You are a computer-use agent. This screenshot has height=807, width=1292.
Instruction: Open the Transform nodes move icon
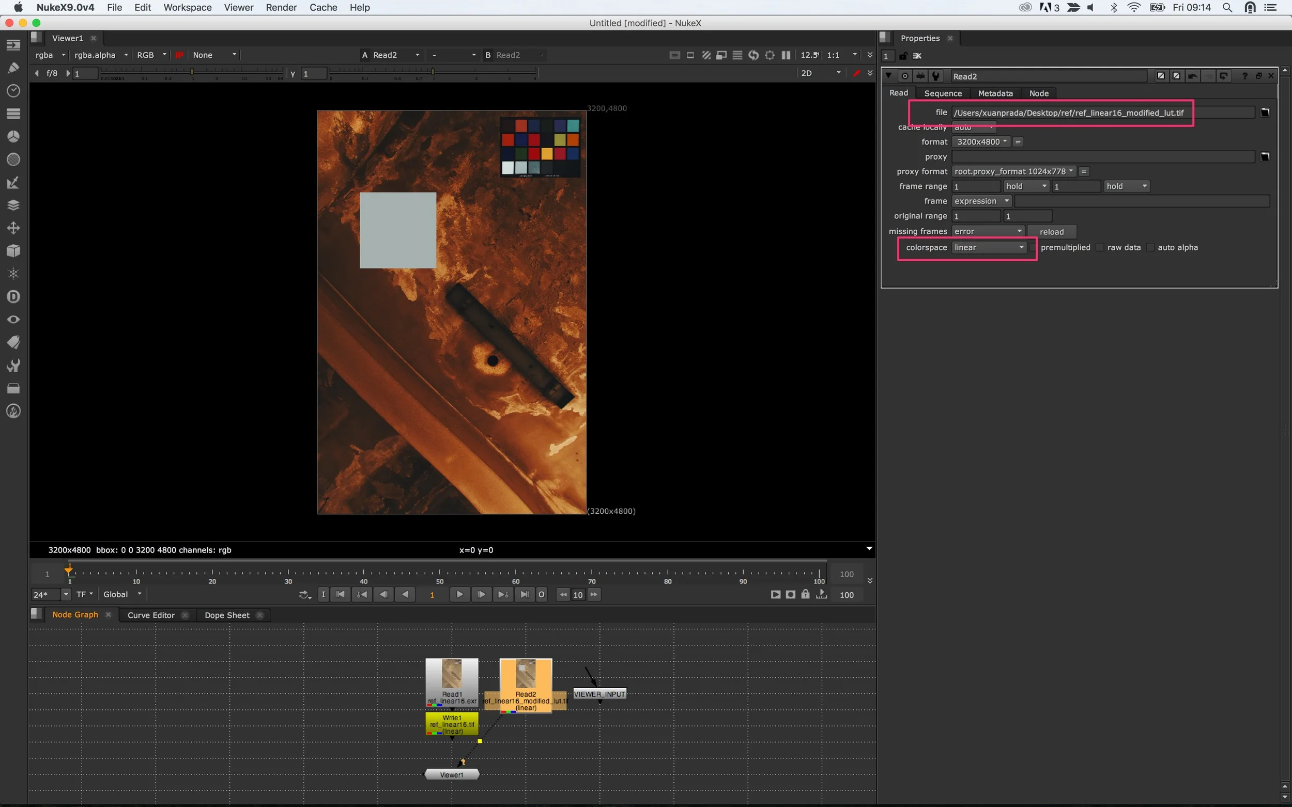[x=13, y=228]
